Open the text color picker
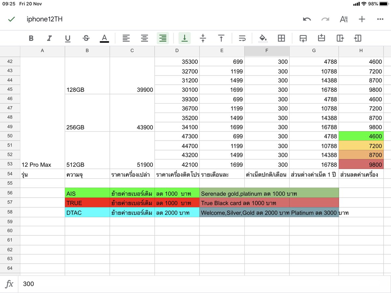 point(104,38)
